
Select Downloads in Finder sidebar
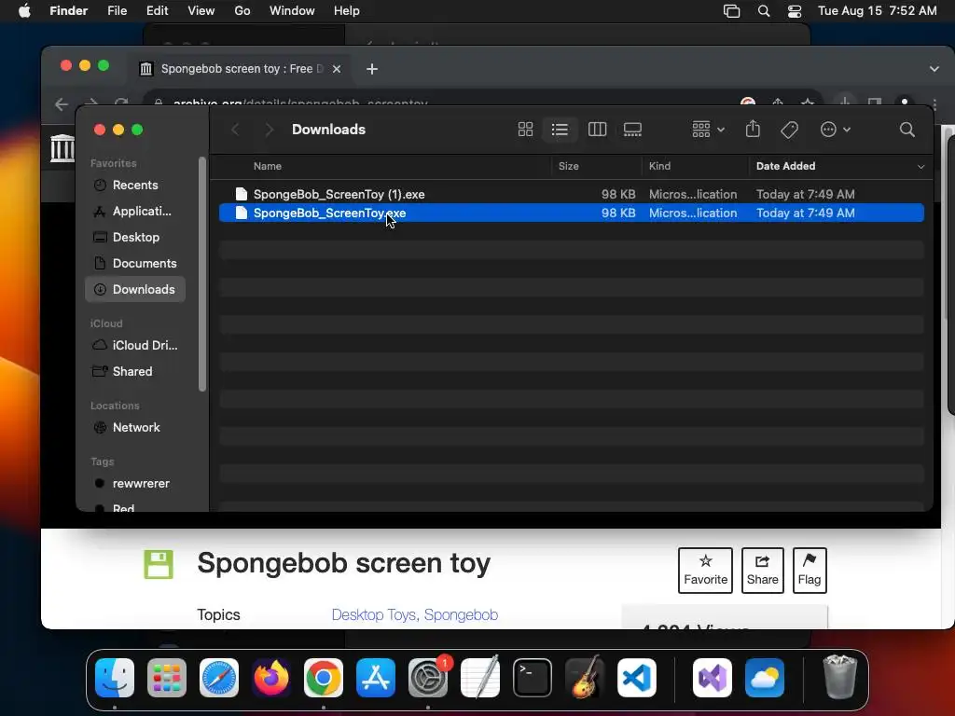(x=134, y=289)
